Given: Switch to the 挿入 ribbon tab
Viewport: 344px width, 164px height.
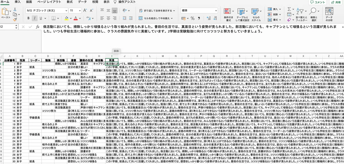Looking at the screenshot, I should (x=17, y=2).
